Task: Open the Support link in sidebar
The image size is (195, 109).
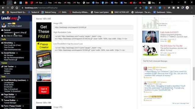Action: [x=16, y=32]
